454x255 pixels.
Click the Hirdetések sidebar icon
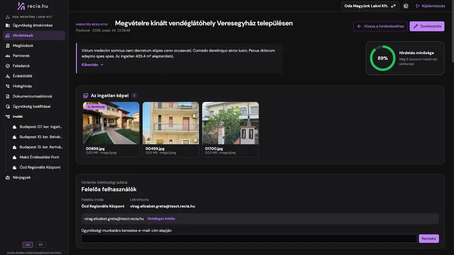[x=8, y=35]
